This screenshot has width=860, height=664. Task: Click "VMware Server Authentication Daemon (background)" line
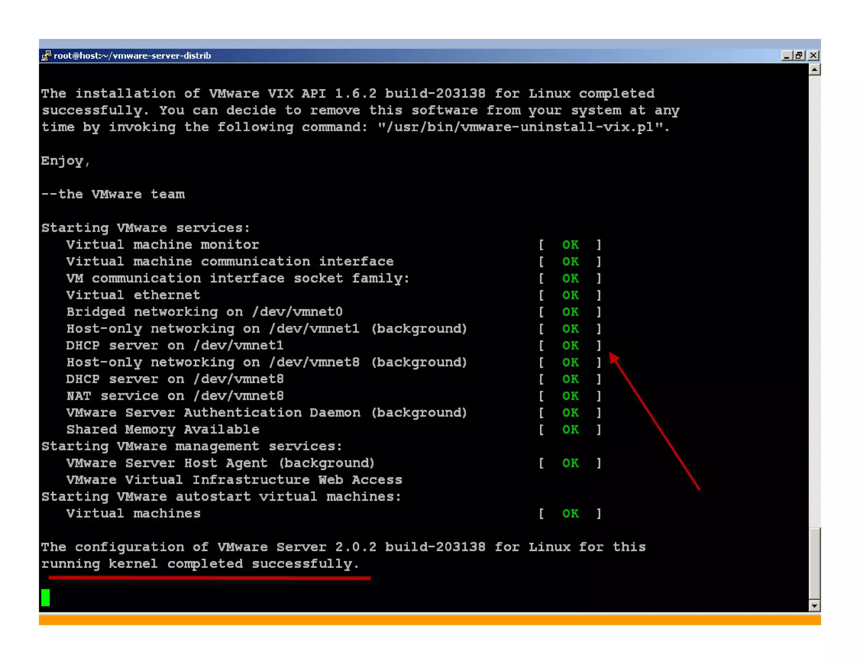pos(267,413)
